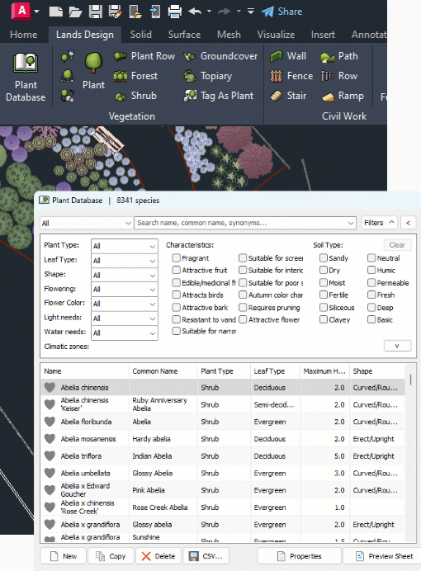Open plant Properties button
Screen dimensions: 421x571
click(300, 556)
